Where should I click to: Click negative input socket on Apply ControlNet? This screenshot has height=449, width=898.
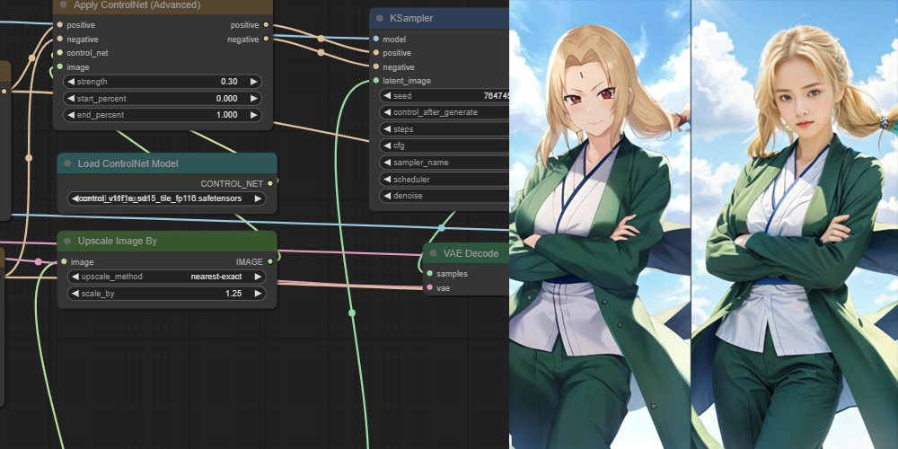(59, 39)
